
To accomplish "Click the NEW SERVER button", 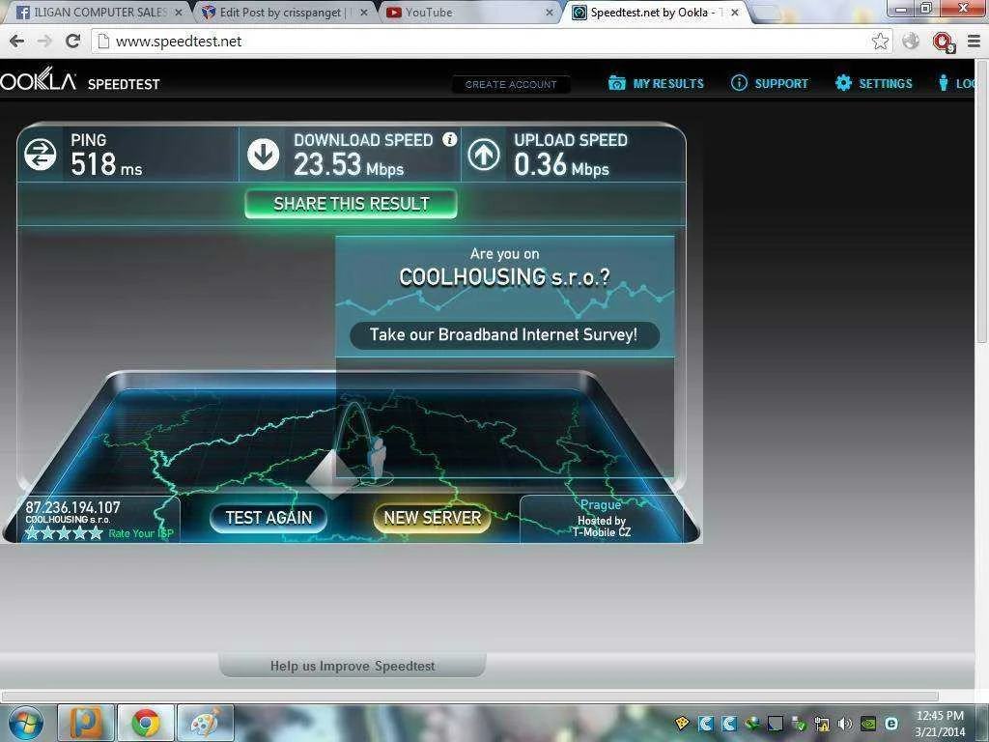I will pos(432,518).
